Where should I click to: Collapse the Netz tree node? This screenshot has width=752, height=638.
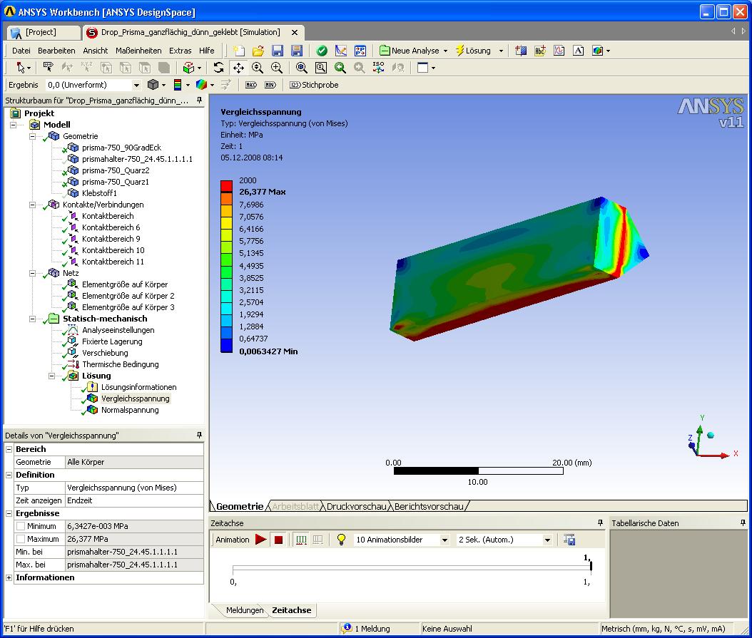point(33,274)
